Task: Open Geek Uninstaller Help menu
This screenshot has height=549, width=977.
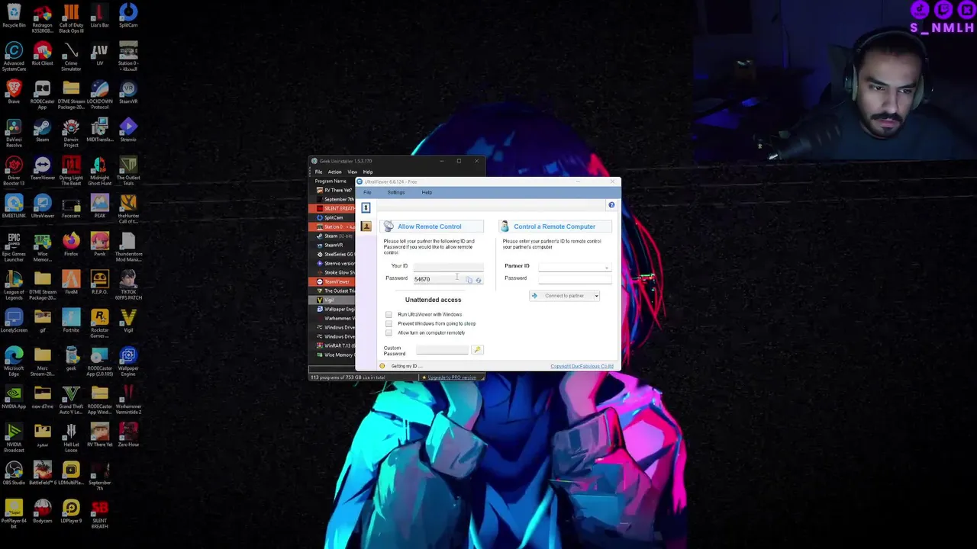Action: coord(367,172)
